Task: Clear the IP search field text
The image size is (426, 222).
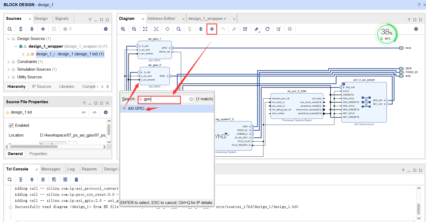Action: tap(191, 99)
